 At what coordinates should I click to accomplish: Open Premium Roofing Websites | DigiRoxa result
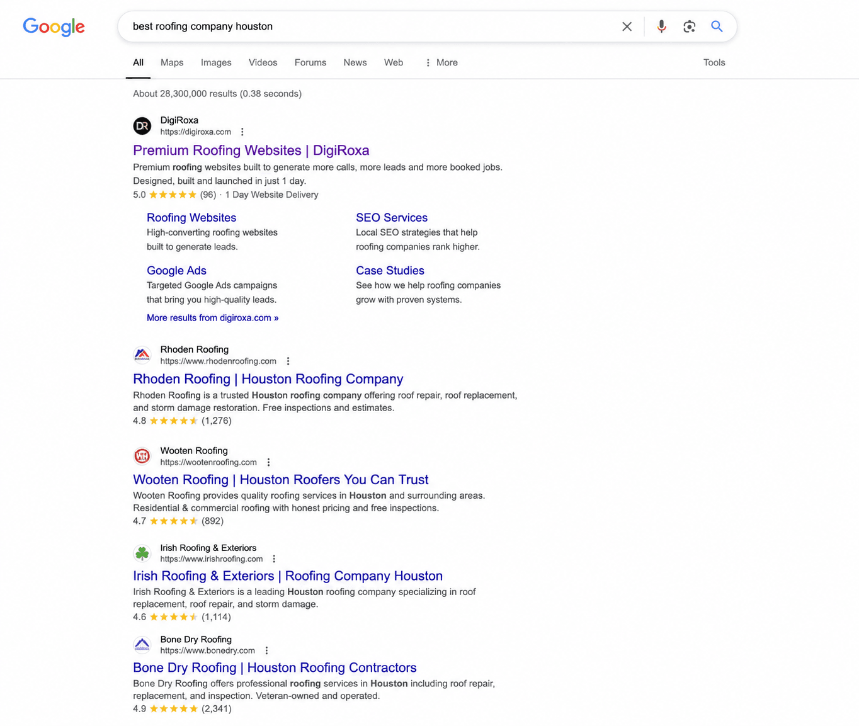point(251,150)
